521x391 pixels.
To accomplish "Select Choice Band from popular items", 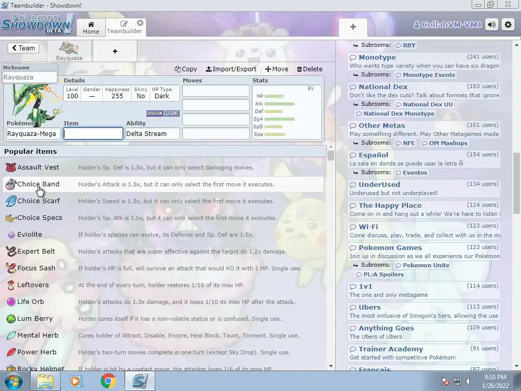I will point(163,184).
